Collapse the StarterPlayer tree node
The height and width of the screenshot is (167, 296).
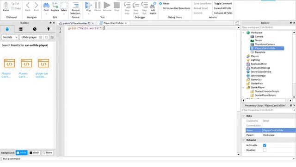pos(244,88)
